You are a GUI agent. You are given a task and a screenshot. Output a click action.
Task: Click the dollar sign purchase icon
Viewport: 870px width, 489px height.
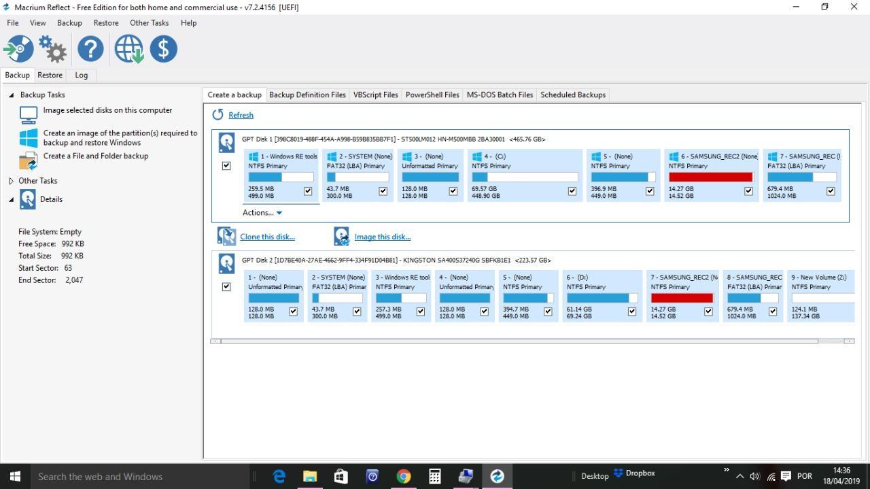tap(163, 49)
